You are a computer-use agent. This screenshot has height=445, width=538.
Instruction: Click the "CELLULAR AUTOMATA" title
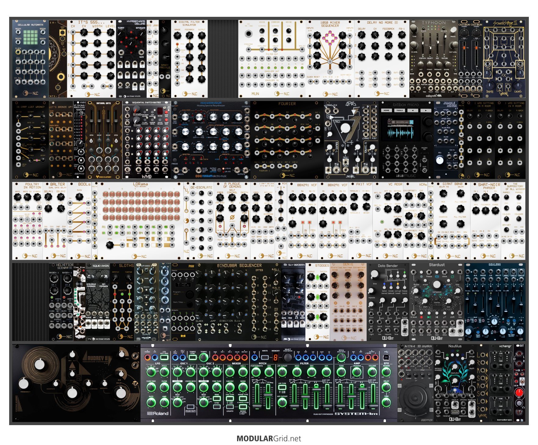coord(30,25)
